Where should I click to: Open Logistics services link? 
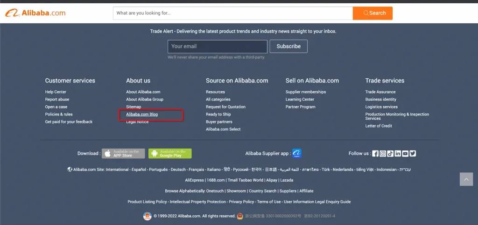(381, 107)
